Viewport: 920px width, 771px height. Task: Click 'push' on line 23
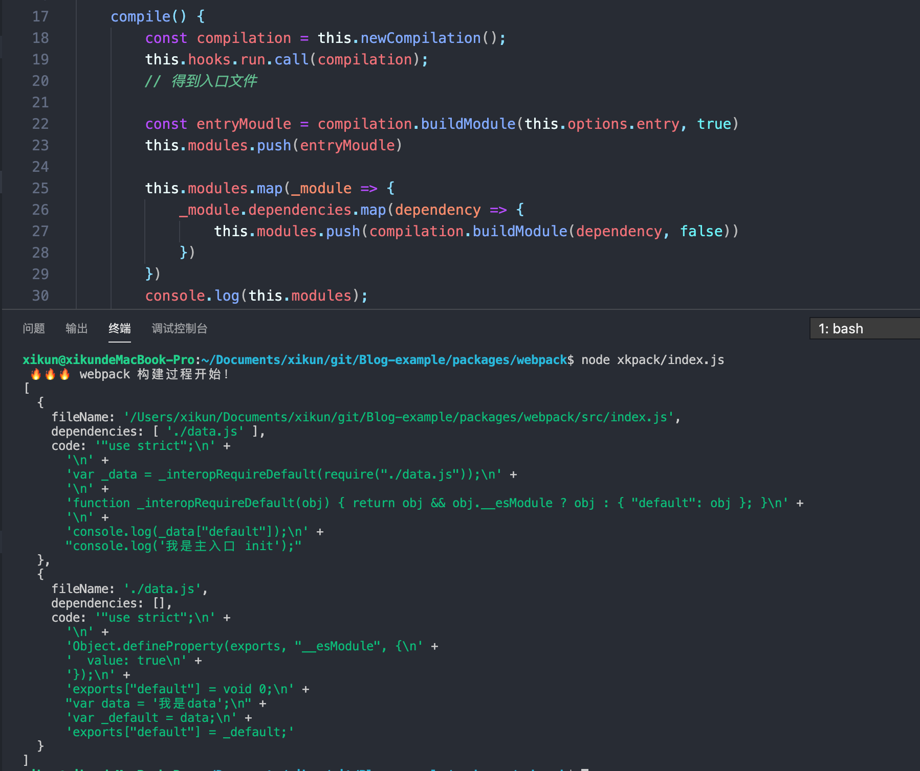(x=274, y=145)
